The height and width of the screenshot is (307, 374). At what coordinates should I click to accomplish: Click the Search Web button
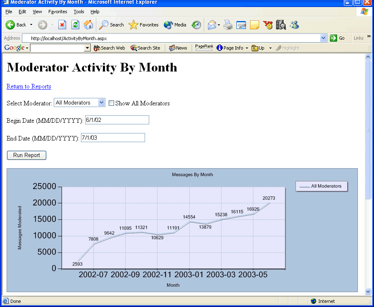coord(109,48)
